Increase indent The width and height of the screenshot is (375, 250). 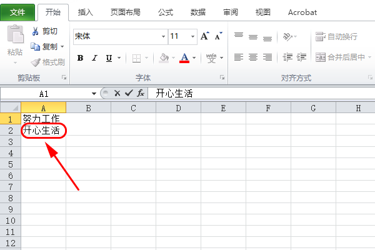[x=302, y=57]
